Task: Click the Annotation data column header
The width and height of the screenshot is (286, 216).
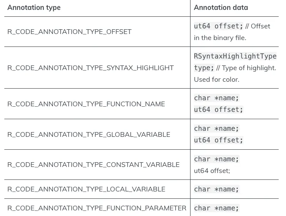Action: pos(221,8)
